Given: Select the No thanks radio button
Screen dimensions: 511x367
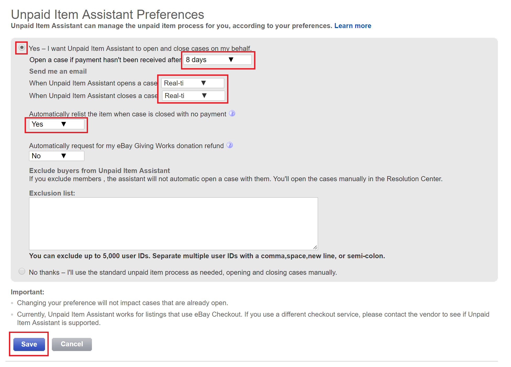Looking at the screenshot, I should tap(22, 271).
